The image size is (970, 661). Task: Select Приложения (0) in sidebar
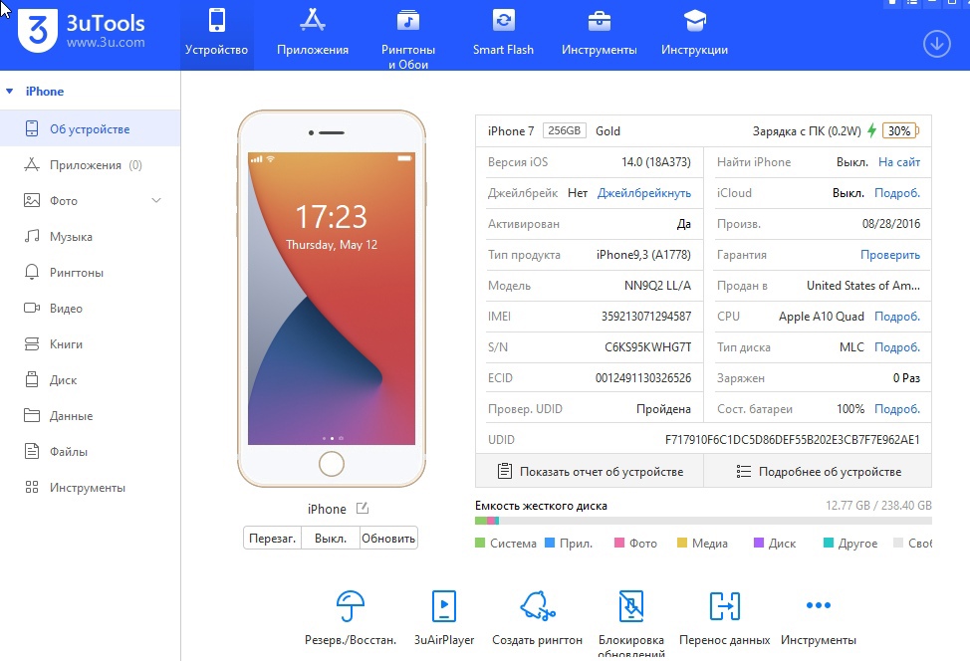tap(91, 165)
